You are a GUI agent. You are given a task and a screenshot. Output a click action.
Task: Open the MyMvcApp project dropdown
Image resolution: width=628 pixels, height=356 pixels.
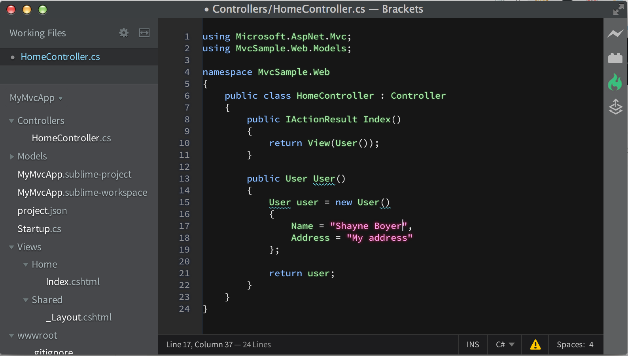tap(36, 98)
